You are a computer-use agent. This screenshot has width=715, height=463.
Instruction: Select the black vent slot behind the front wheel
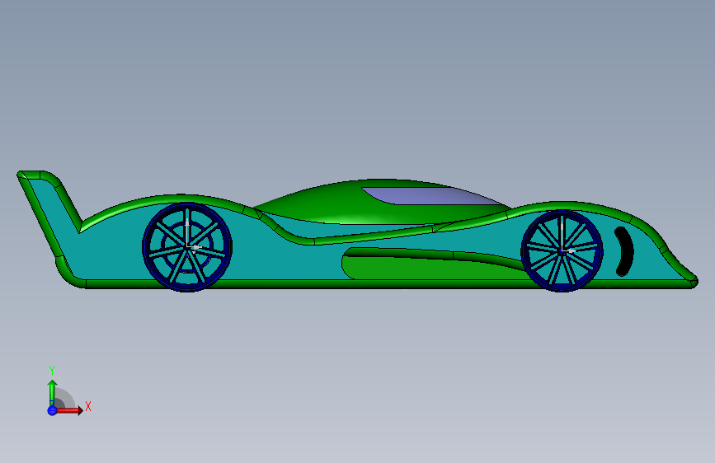click(623, 251)
